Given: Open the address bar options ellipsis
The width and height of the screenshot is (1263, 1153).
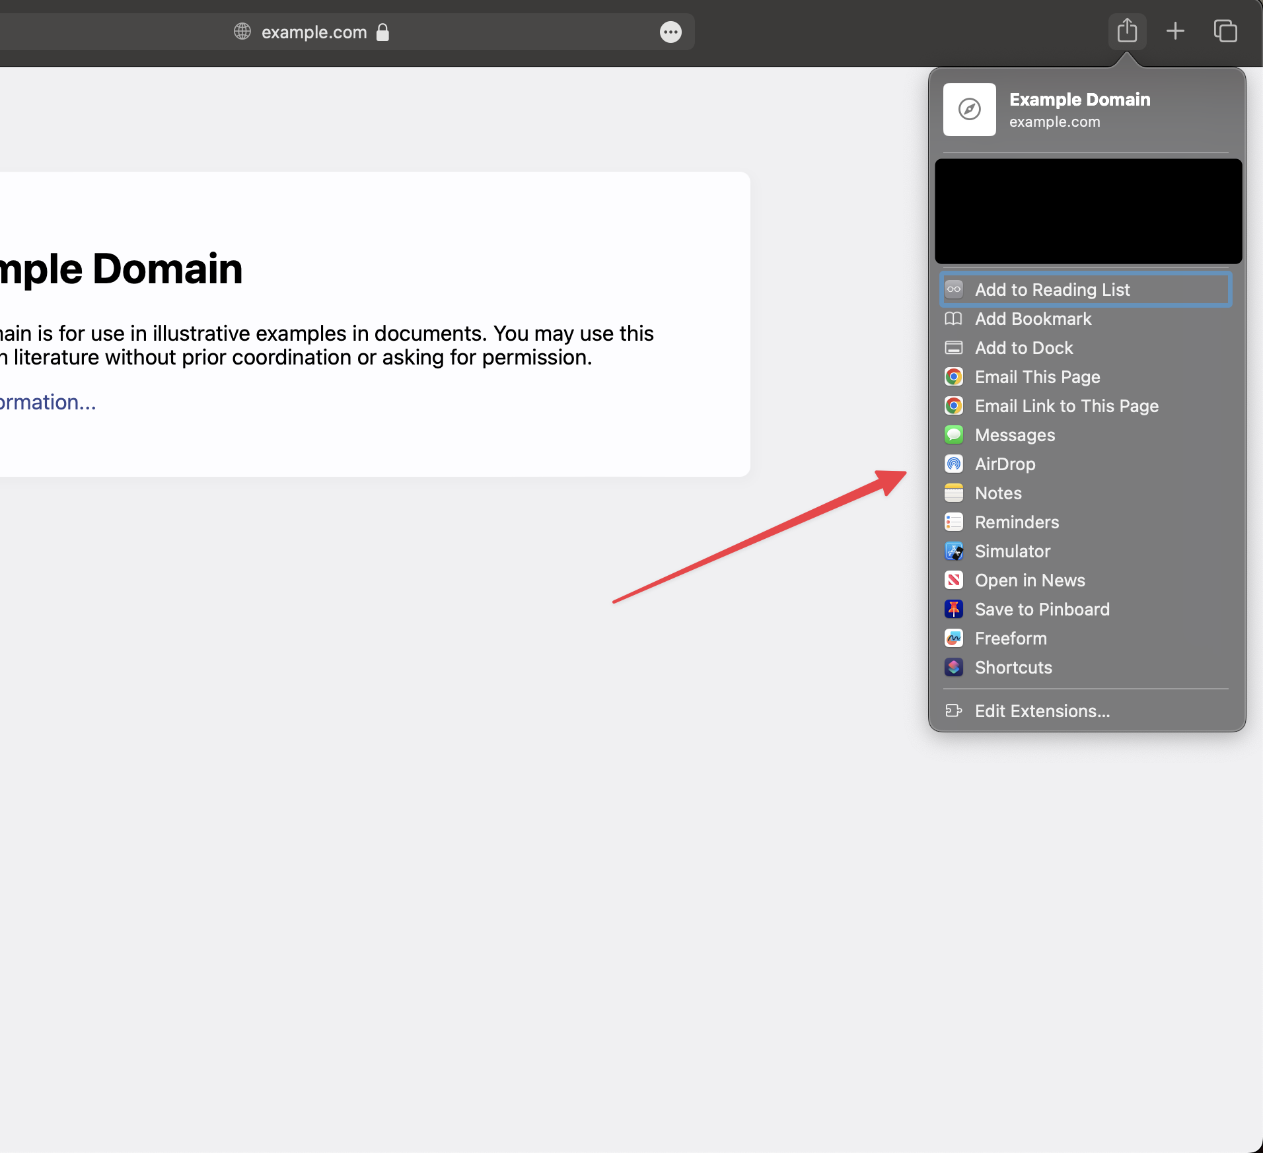Looking at the screenshot, I should tap(671, 32).
